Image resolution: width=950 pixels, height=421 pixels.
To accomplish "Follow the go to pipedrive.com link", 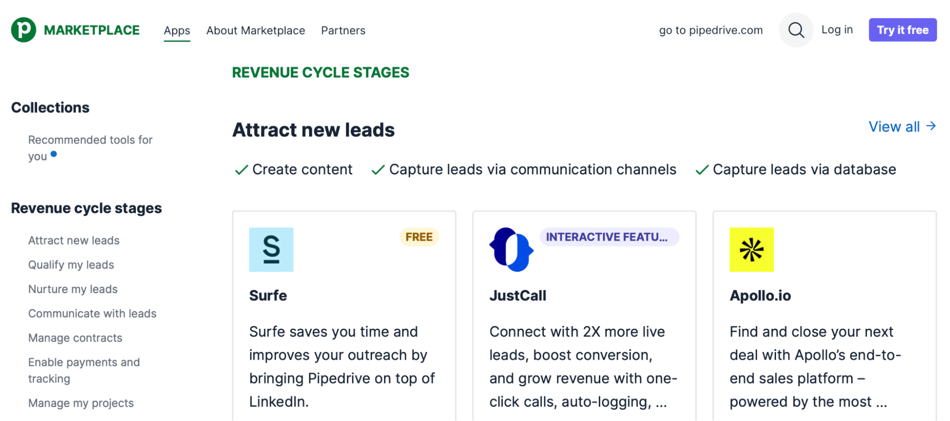I will (710, 29).
